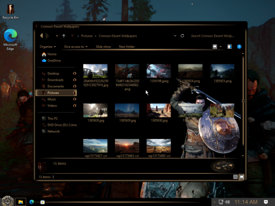
Task: Toggle the preview pane
Action: (229, 47)
